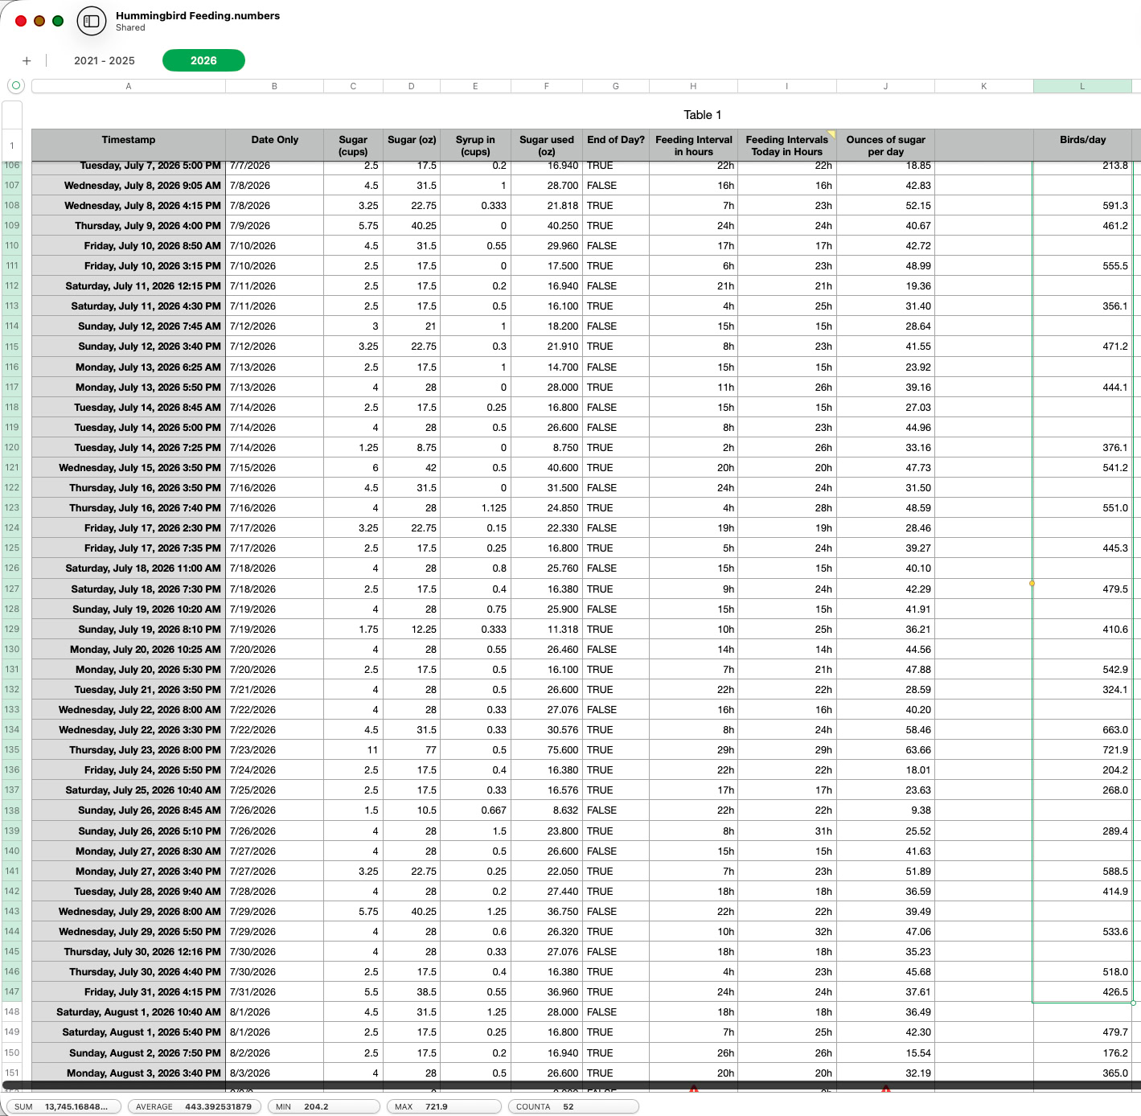The image size is (1141, 1116).
Task: Click the comment flag on Feeding Intervals header
Action: click(x=832, y=133)
